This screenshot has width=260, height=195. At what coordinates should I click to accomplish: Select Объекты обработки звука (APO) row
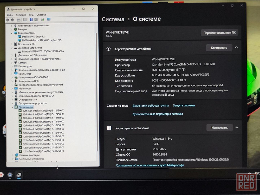point(36,96)
